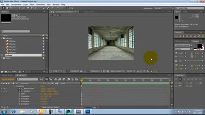Click the Search Help field
This screenshot has width=205, height=115.
click(190, 8)
